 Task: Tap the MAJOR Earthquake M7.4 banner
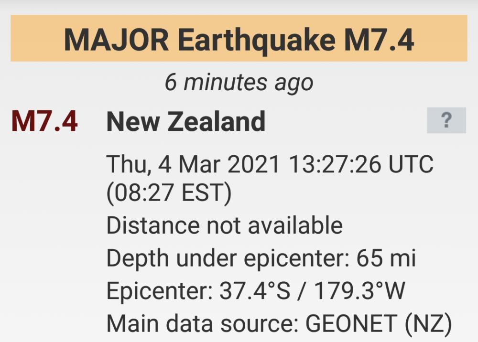click(239, 39)
